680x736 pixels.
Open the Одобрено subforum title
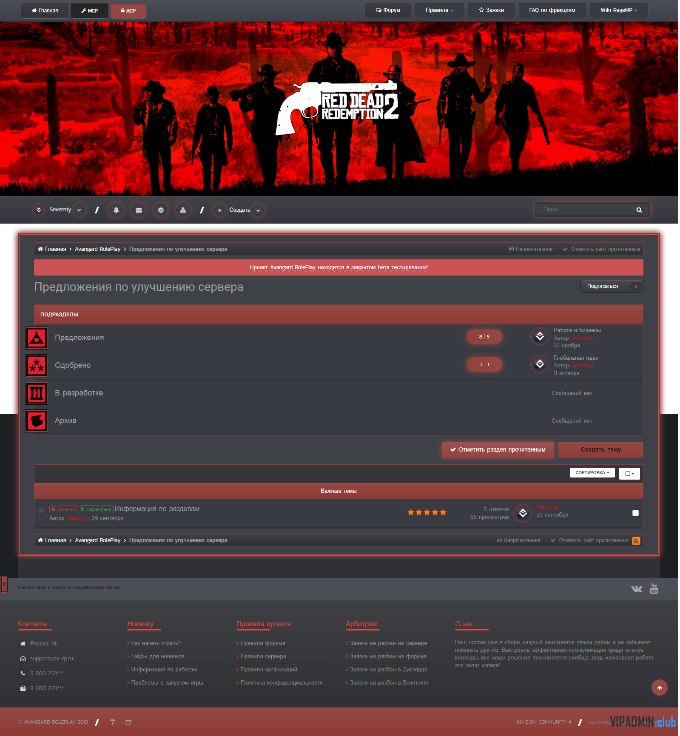click(73, 365)
